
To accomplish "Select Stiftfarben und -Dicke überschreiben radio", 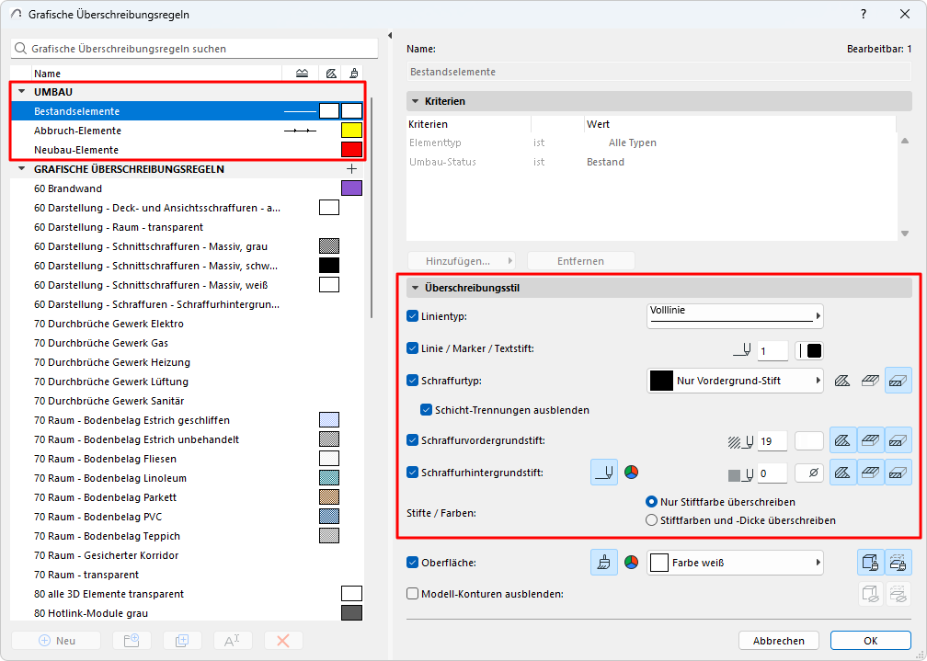I will point(651,520).
